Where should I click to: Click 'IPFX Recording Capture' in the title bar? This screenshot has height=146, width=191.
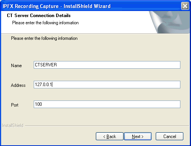pyautogui.click(x=31, y=6)
